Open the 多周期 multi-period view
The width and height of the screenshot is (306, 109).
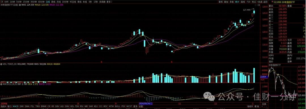[103, 2]
